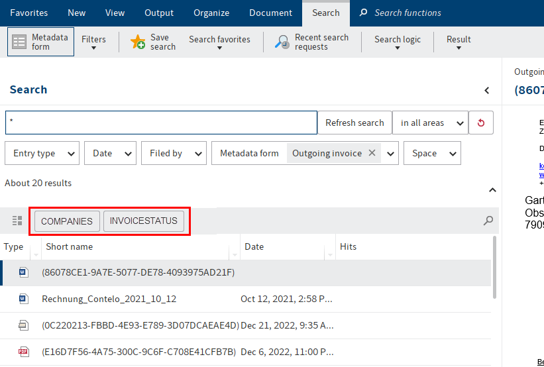
Task: Click the grouping list icon beside COMPANIES
Action: pyautogui.click(x=17, y=221)
